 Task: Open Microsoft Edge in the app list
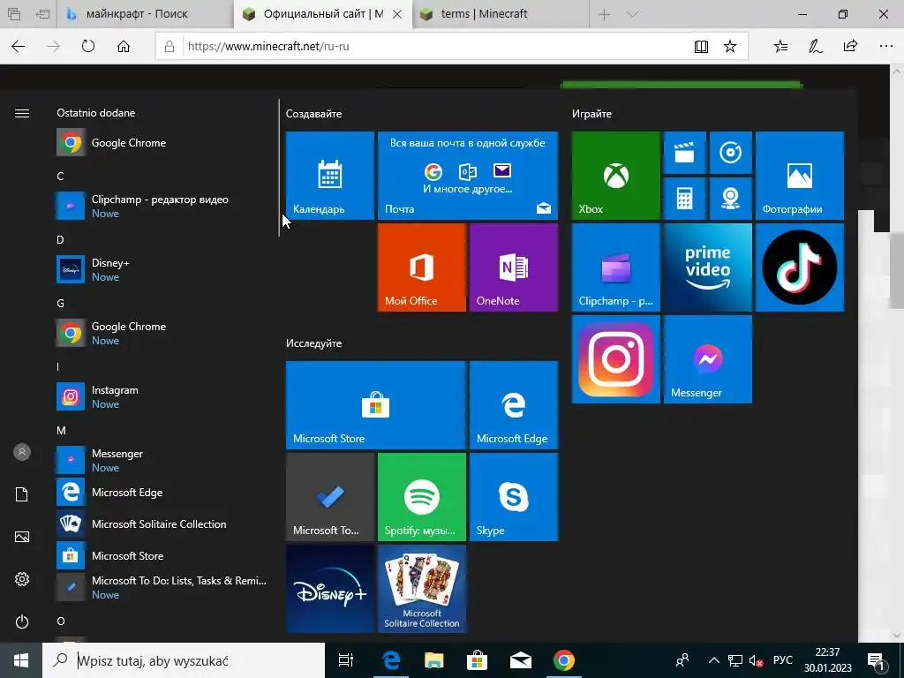pos(163,493)
